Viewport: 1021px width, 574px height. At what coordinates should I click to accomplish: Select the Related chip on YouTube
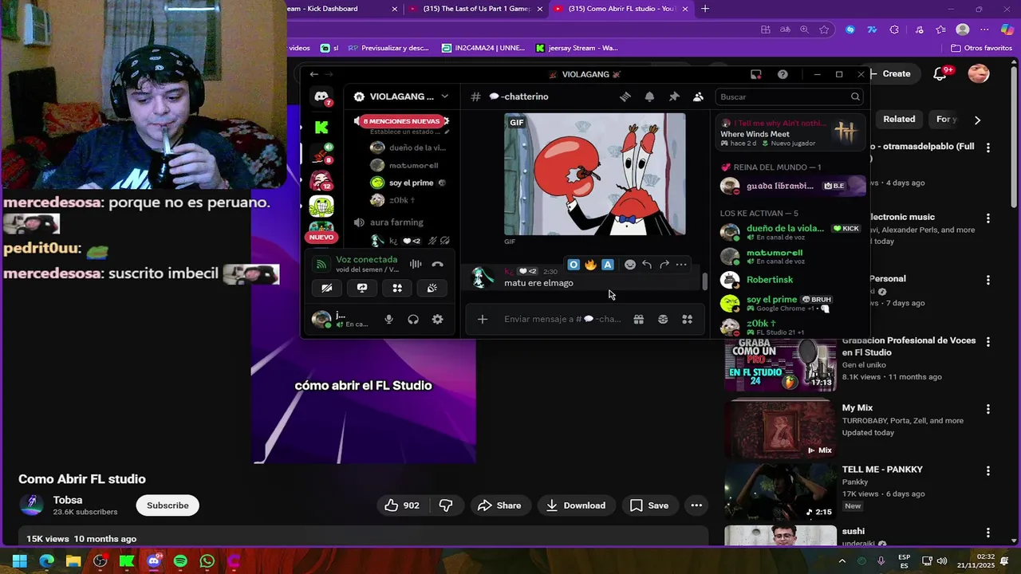(x=899, y=120)
